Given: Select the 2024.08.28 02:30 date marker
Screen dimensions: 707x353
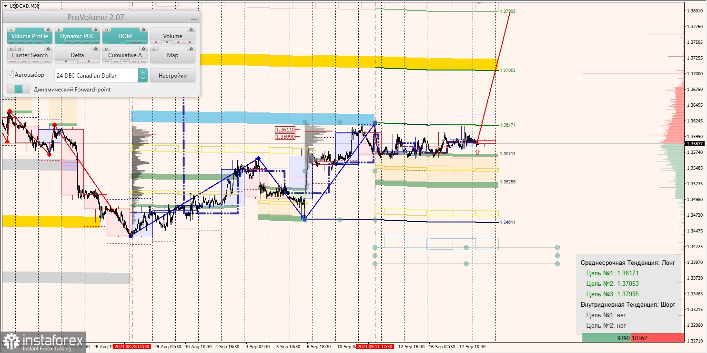Looking at the screenshot, I should [x=132, y=347].
